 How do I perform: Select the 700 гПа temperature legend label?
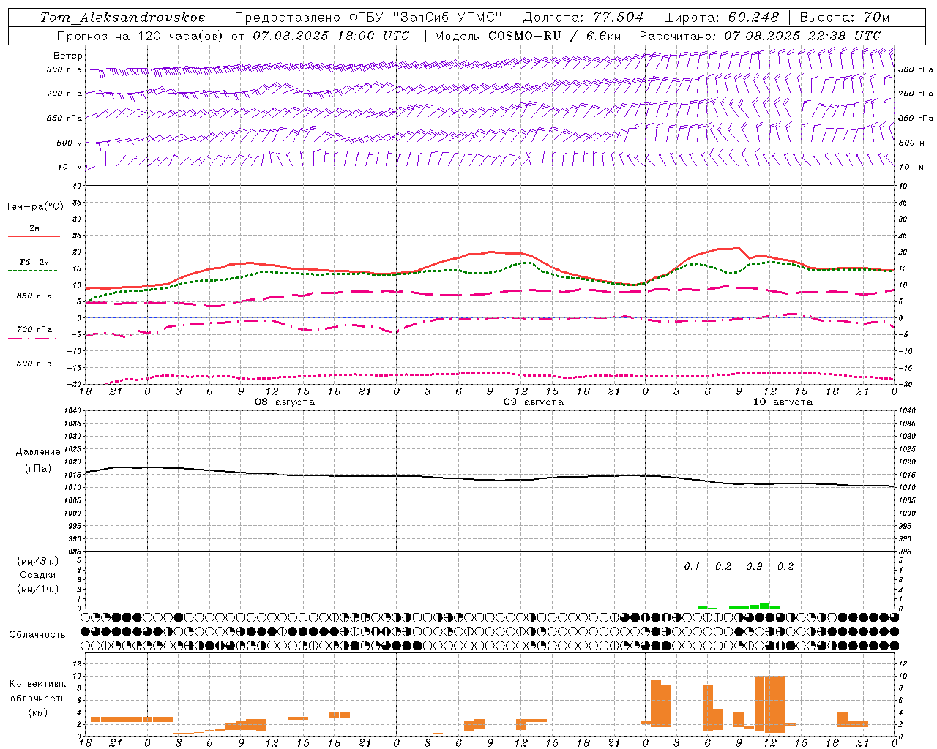(34, 329)
